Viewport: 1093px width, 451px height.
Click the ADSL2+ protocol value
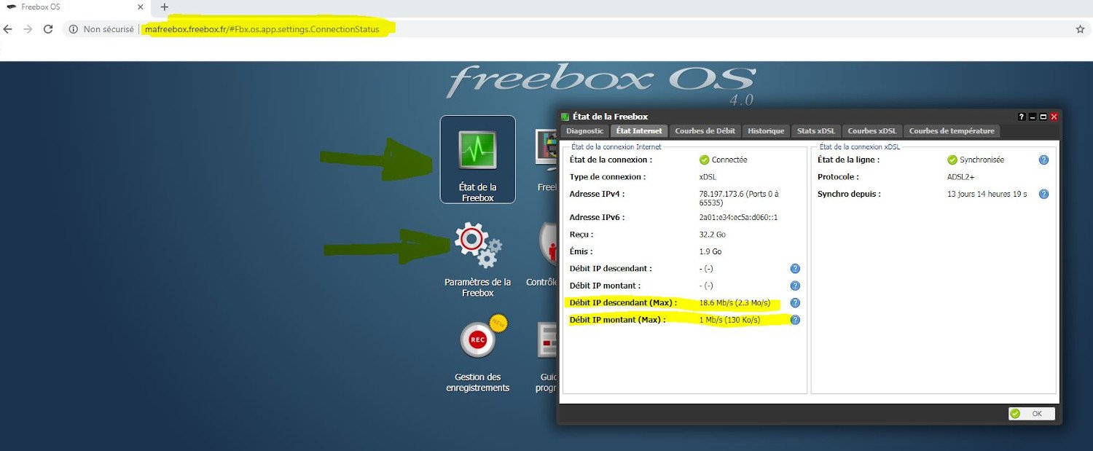[x=962, y=177]
